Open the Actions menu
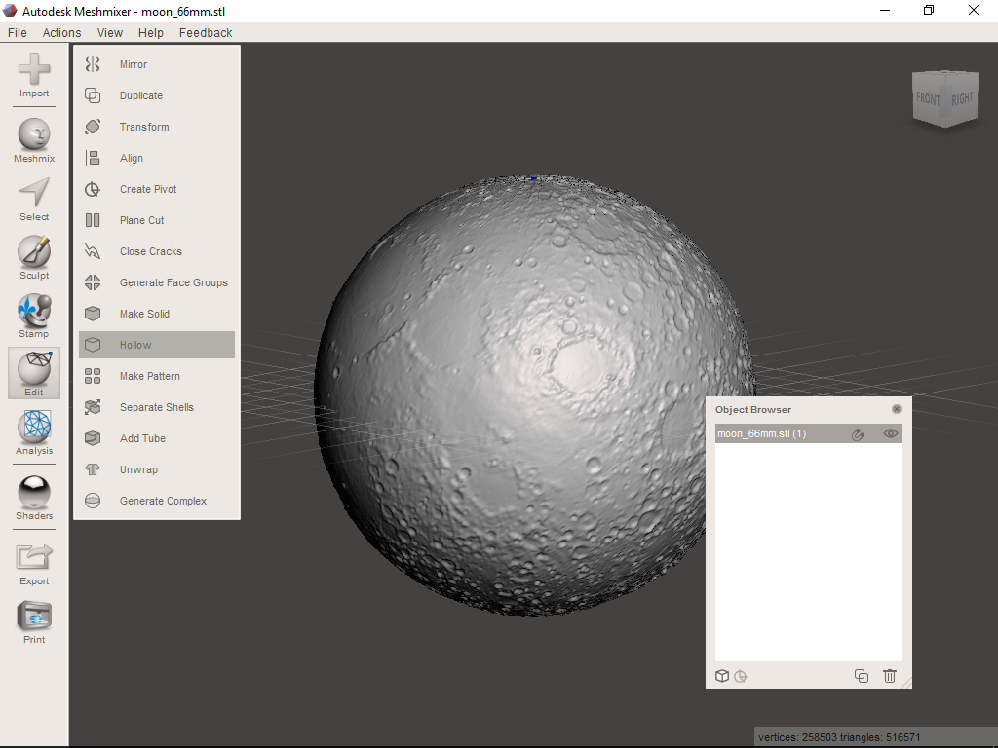This screenshot has height=748, width=998. click(61, 32)
